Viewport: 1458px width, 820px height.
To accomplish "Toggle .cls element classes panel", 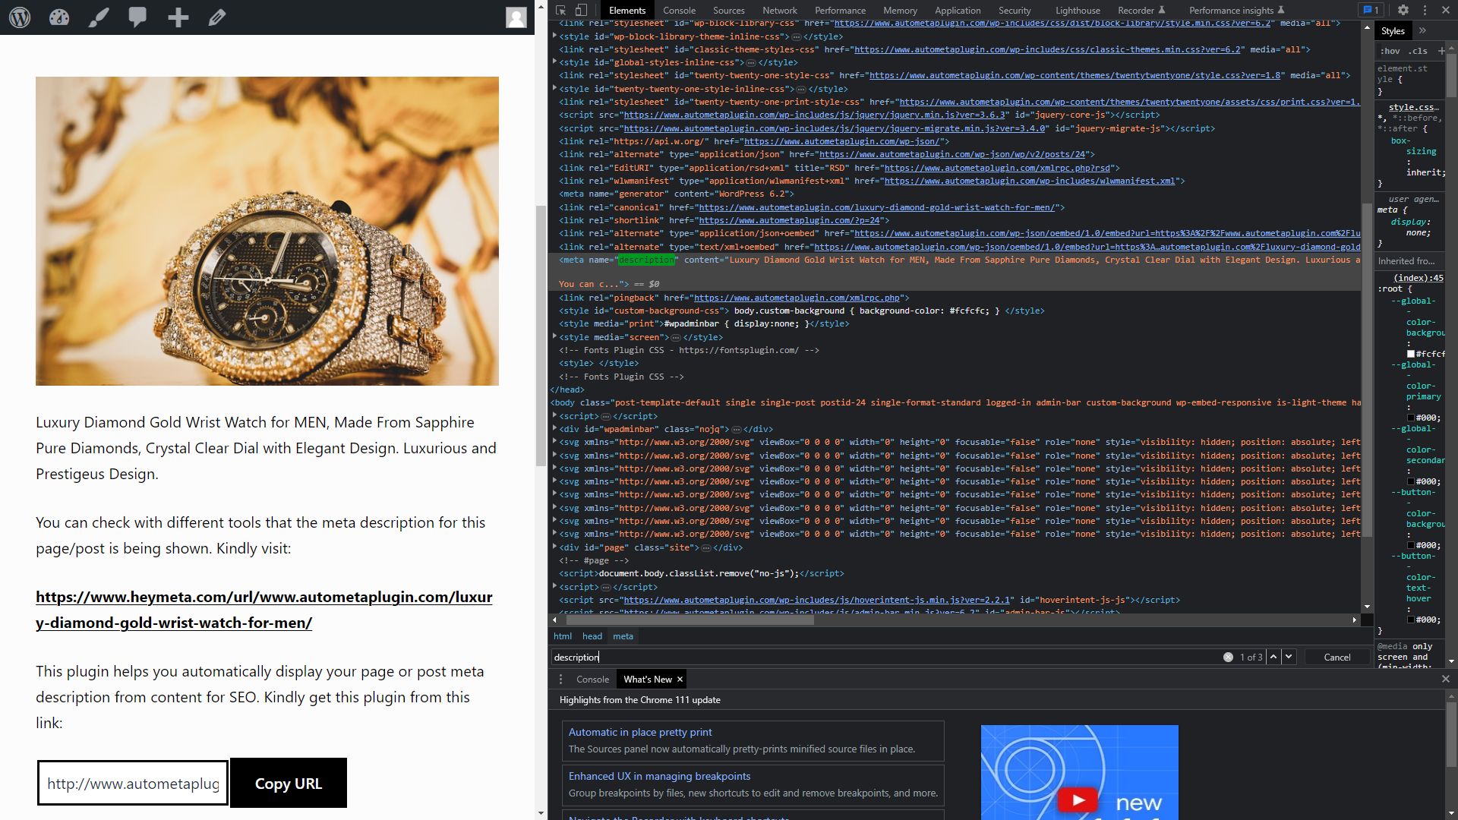I will pyautogui.click(x=1418, y=51).
